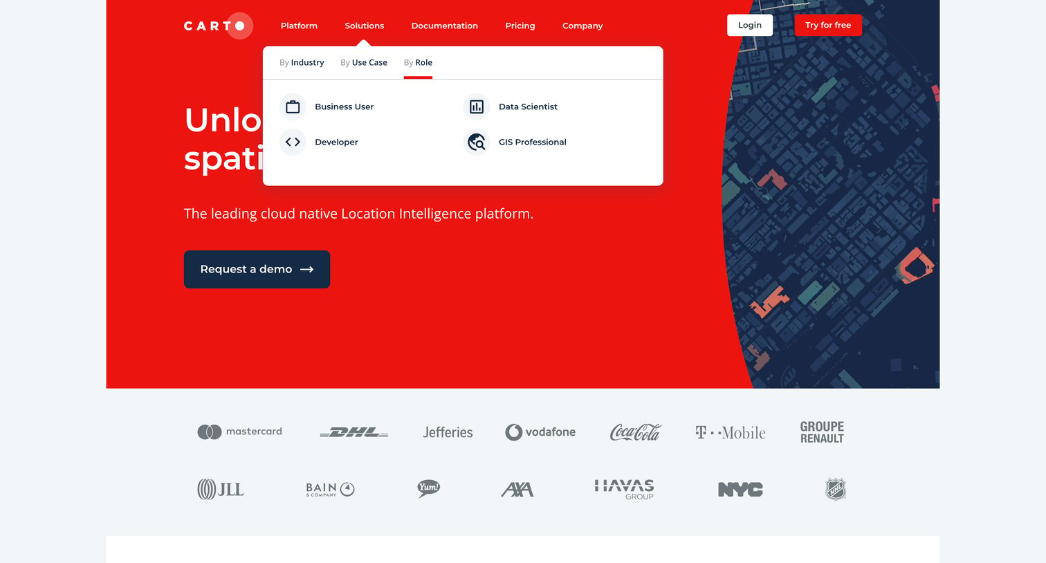This screenshot has width=1046, height=563.
Task: Click the Havas Group logo
Action: (x=624, y=490)
